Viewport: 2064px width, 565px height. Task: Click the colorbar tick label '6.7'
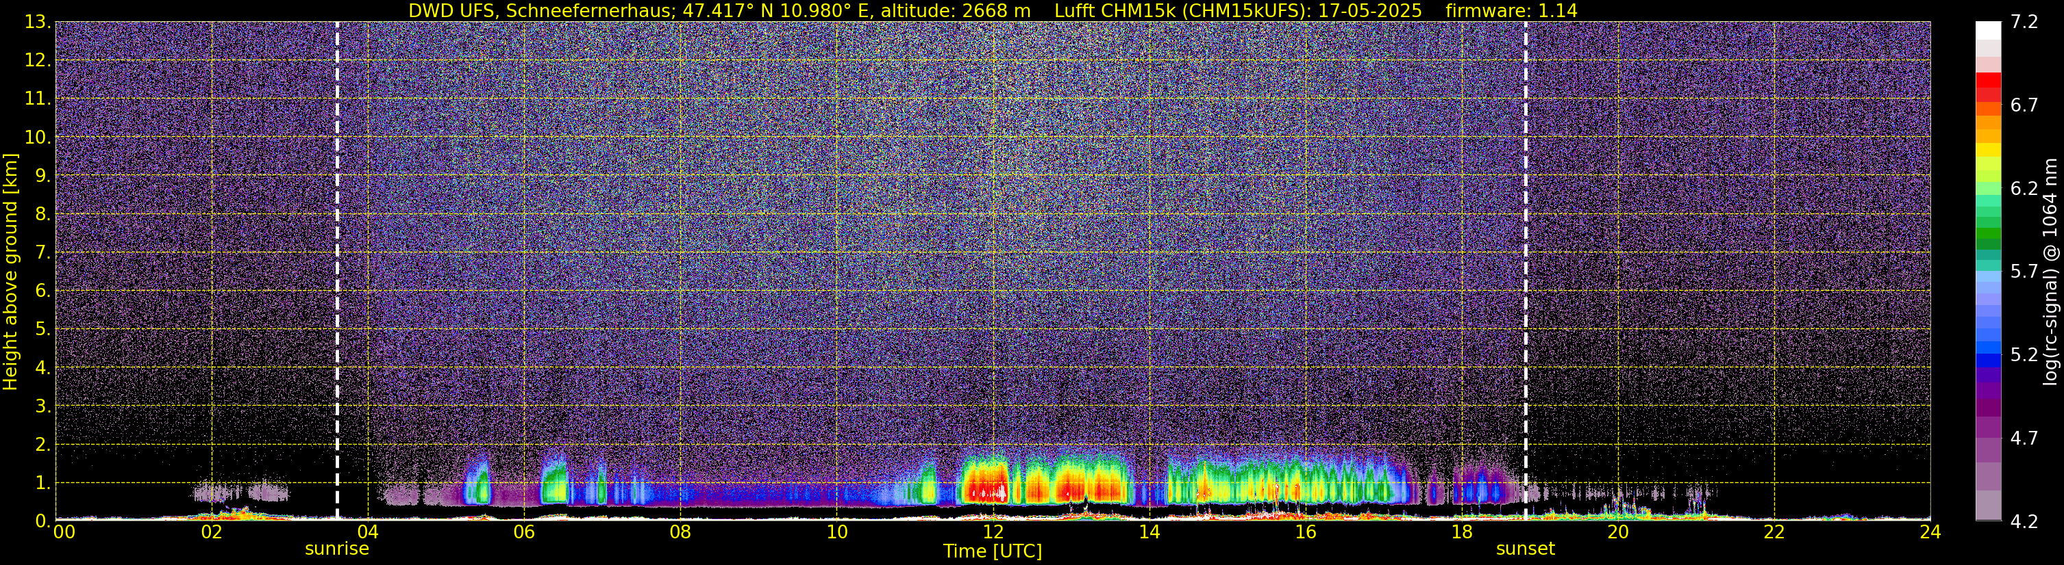coord(2024,105)
